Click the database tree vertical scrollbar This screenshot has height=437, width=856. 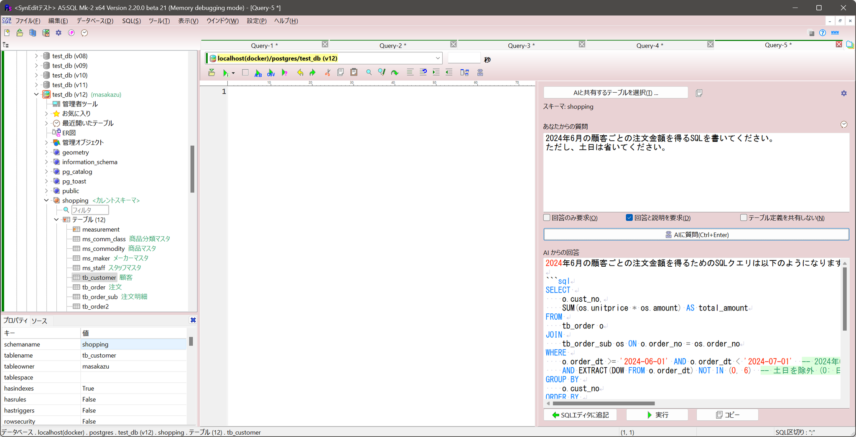192,169
